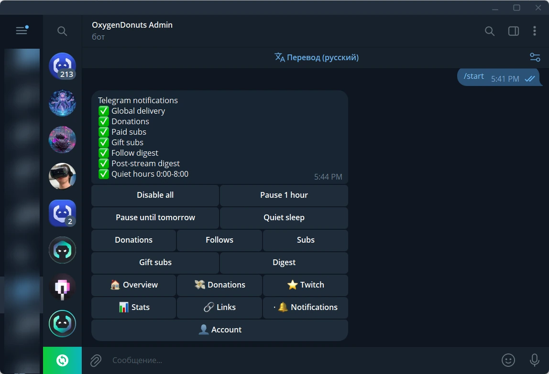
Task: Click the Post-stream digest line
Action: pyautogui.click(x=139, y=163)
